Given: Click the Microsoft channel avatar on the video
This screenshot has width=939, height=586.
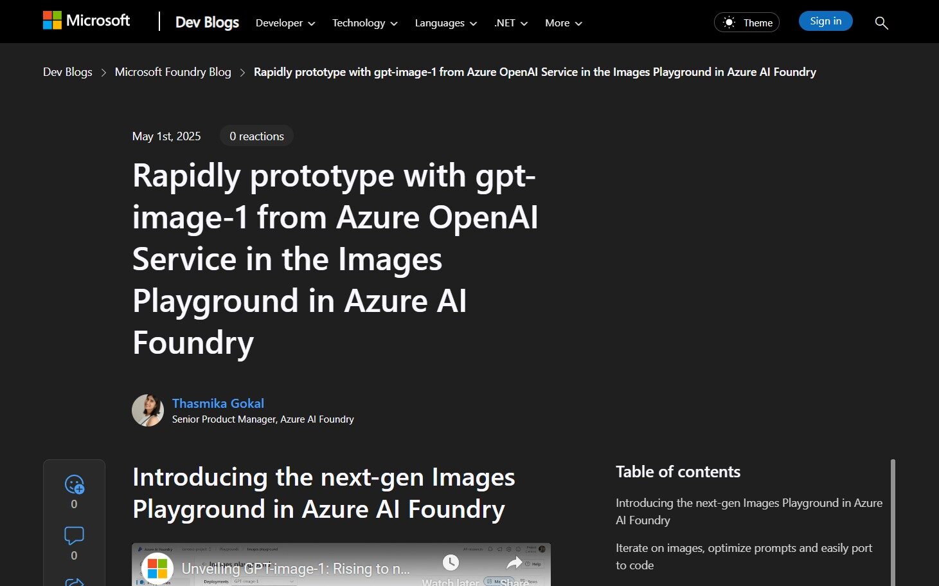Looking at the screenshot, I should [157, 569].
